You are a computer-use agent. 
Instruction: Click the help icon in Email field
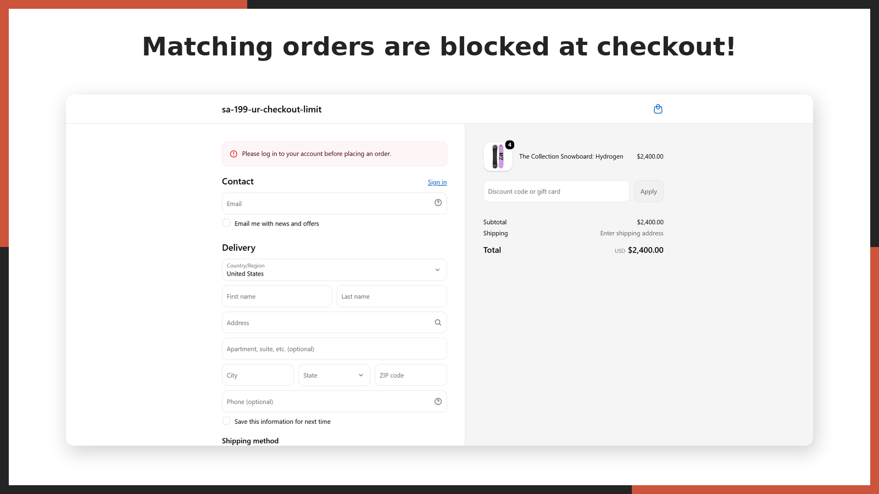[x=438, y=203]
